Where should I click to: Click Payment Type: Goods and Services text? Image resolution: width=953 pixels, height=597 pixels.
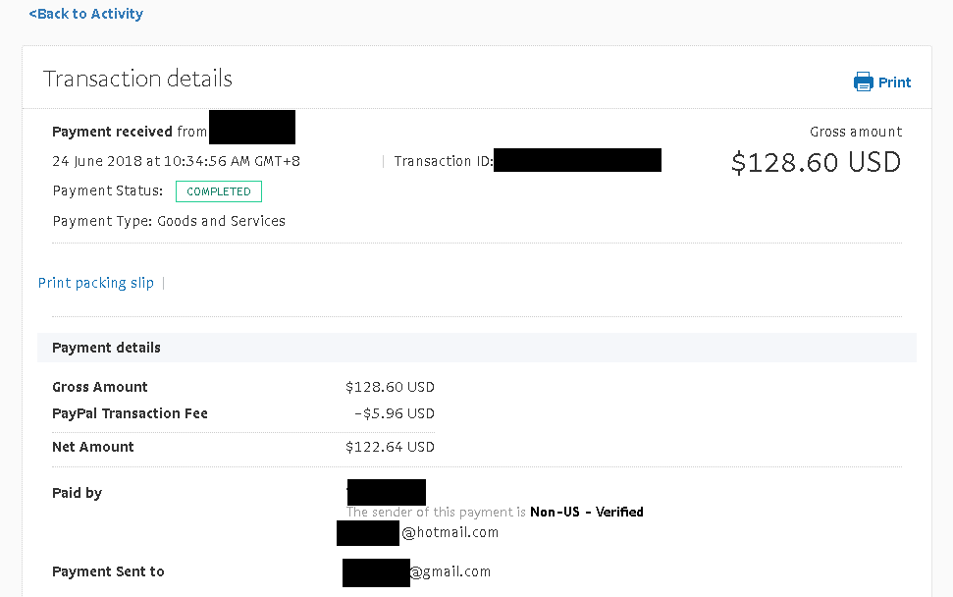pyautogui.click(x=169, y=221)
